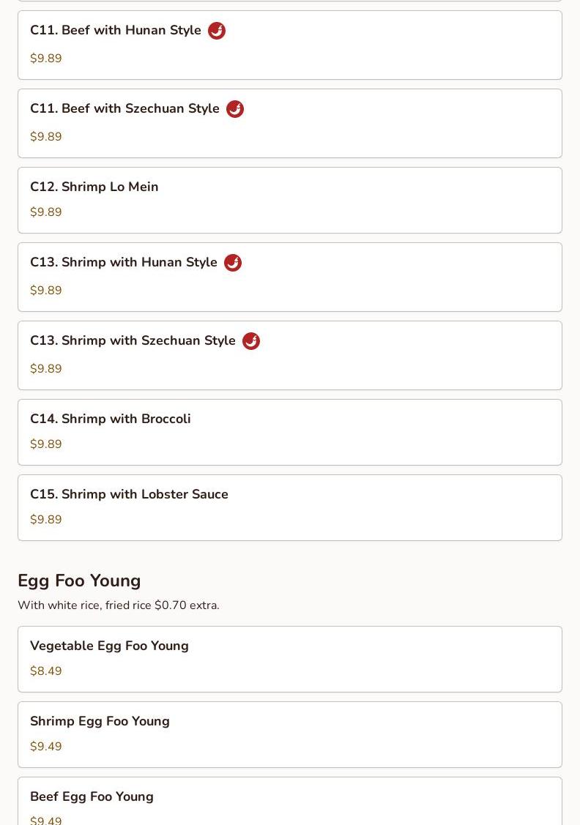This screenshot has width=580, height=825.
Task: Select Vegetable Egg Foo Young
Action: point(110,646)
